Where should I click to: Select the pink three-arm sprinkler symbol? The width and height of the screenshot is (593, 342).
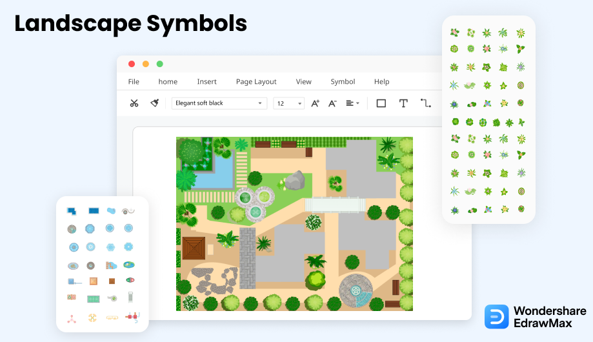pos(72,319)
